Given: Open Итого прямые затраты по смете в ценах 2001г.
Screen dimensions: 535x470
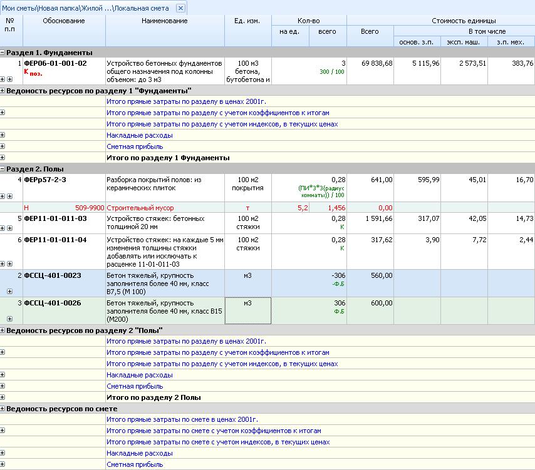Looking at the screenshot, I should point(182,420).
